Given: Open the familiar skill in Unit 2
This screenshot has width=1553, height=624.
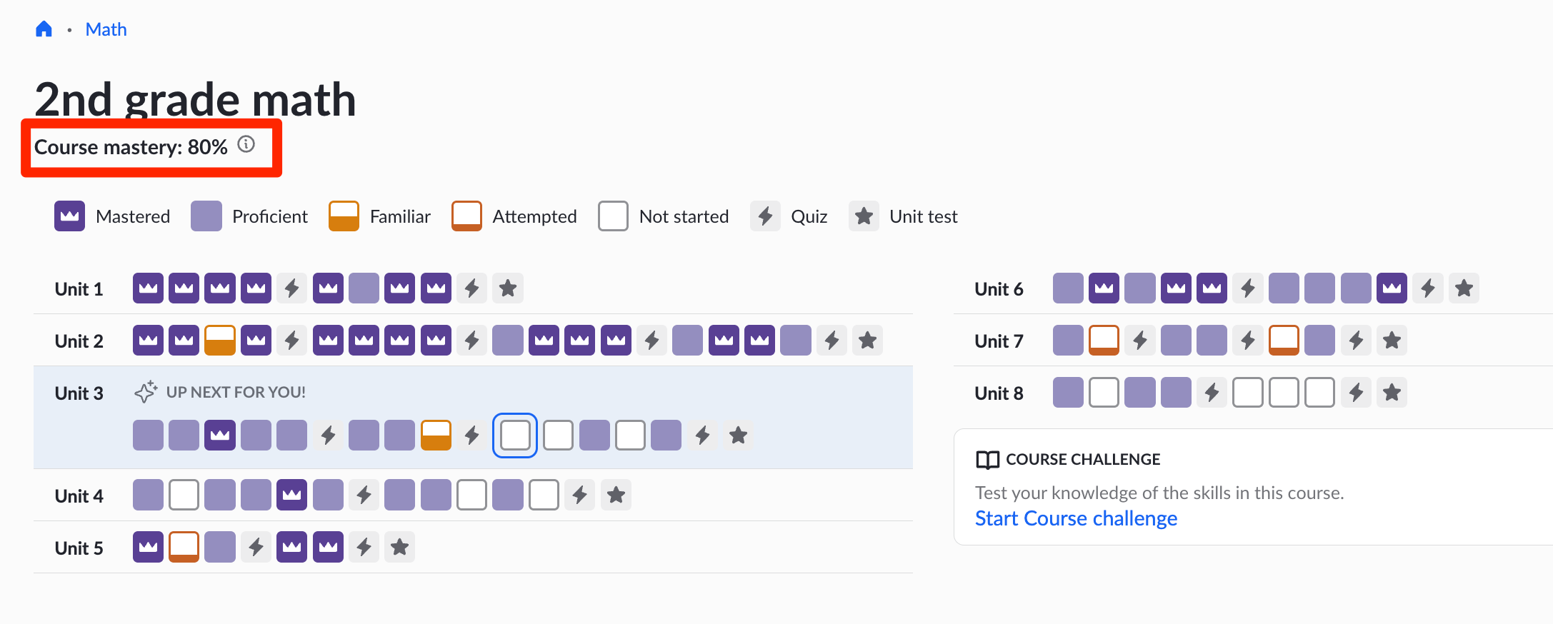Looking at the screenshot, I should (x=220, y=341).
